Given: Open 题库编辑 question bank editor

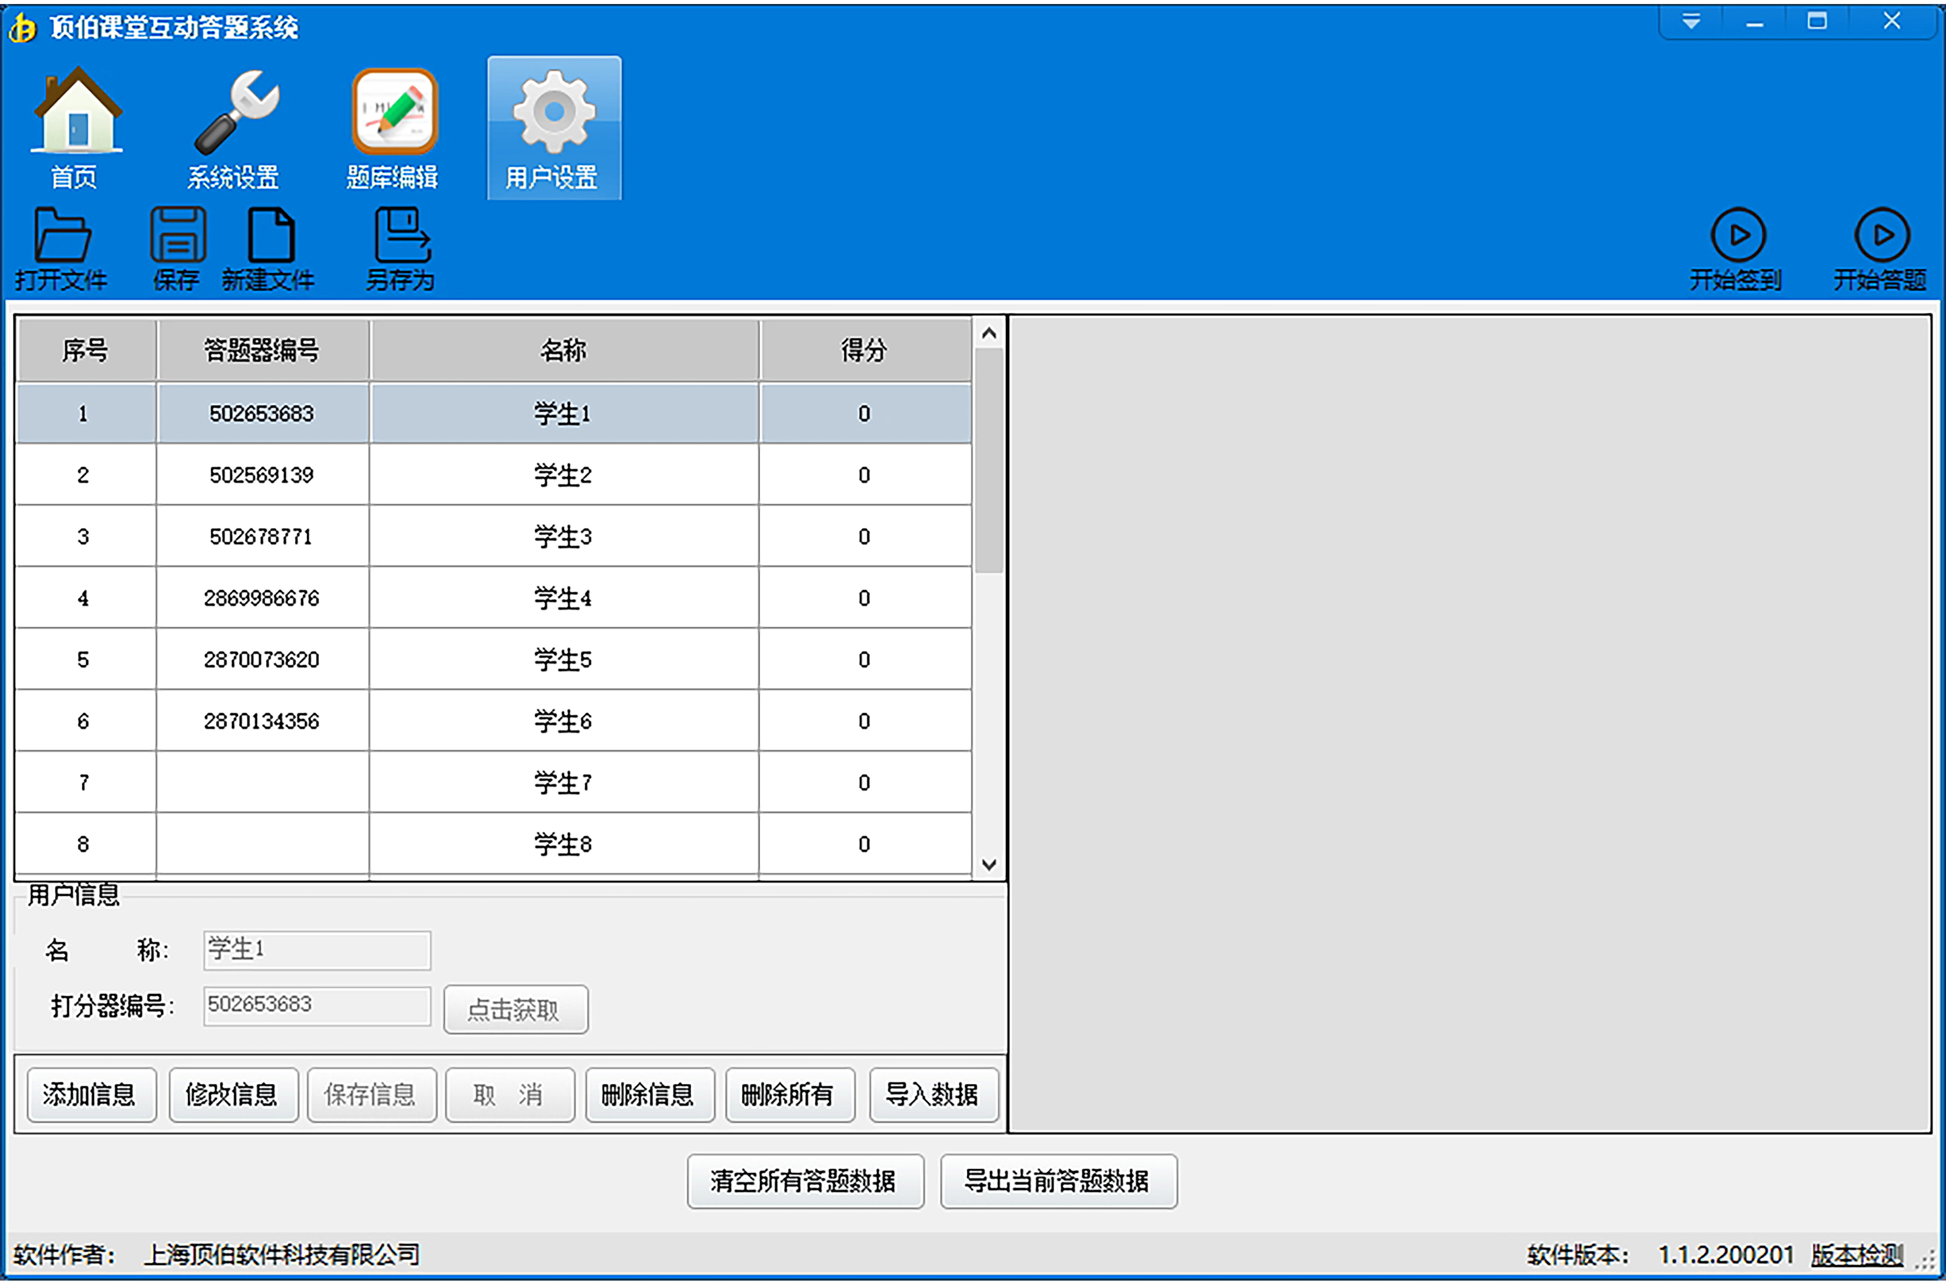Looking at the screenshot, I should 393,128.
